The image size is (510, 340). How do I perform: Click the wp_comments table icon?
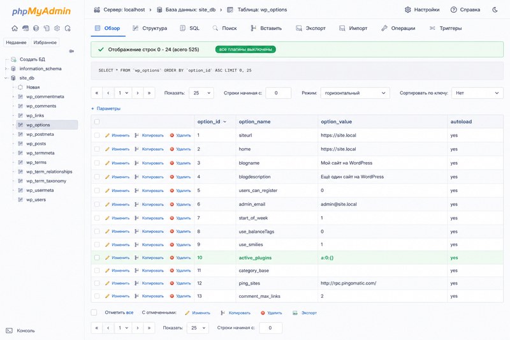(20, 106)
